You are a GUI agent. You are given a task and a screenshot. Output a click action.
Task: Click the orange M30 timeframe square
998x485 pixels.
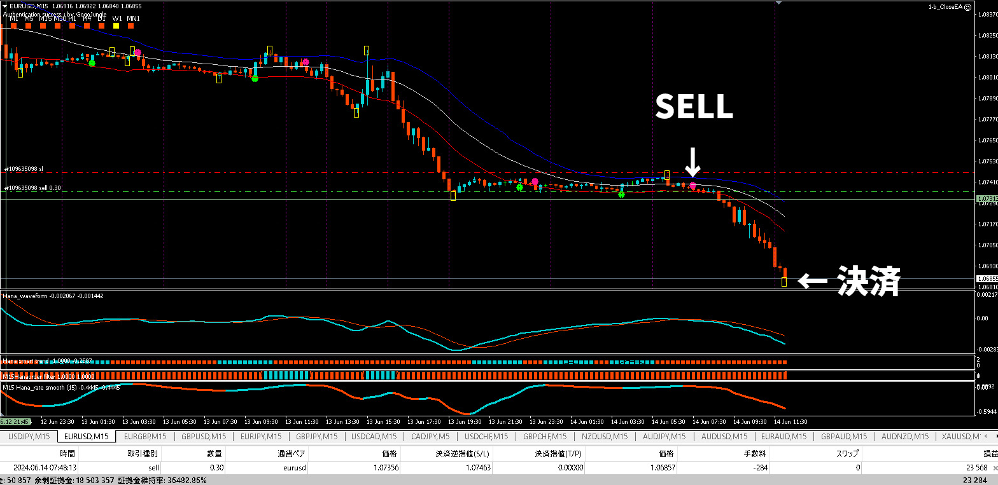[58, 26]
